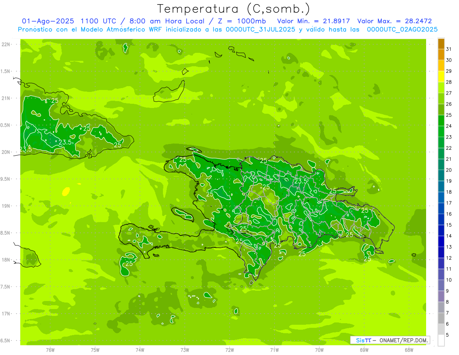Pick the teal legend swatch between 19 and 20
The image size is (459, 355).
(441, 176)
